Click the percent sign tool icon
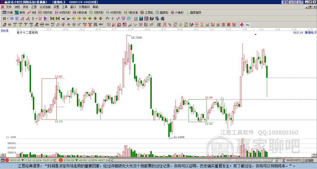Image resolution: width=317 pixels, height=169 pixels. click(170, 25)
